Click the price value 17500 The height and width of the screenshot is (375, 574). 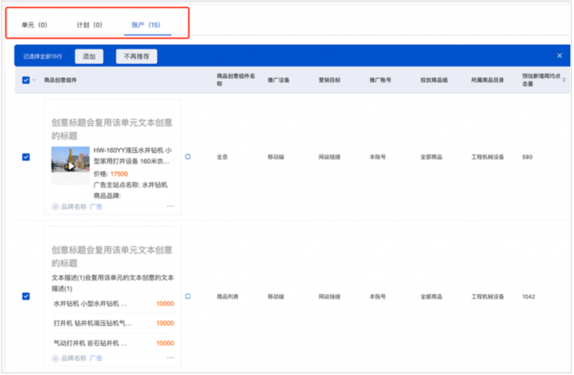pos(119,174)
